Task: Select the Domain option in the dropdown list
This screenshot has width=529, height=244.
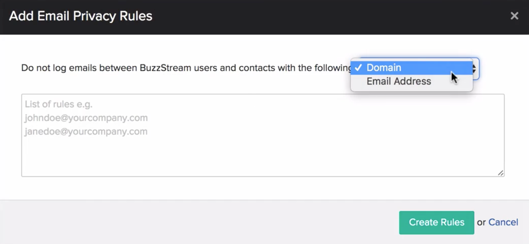Action: [x=412, y=68]
